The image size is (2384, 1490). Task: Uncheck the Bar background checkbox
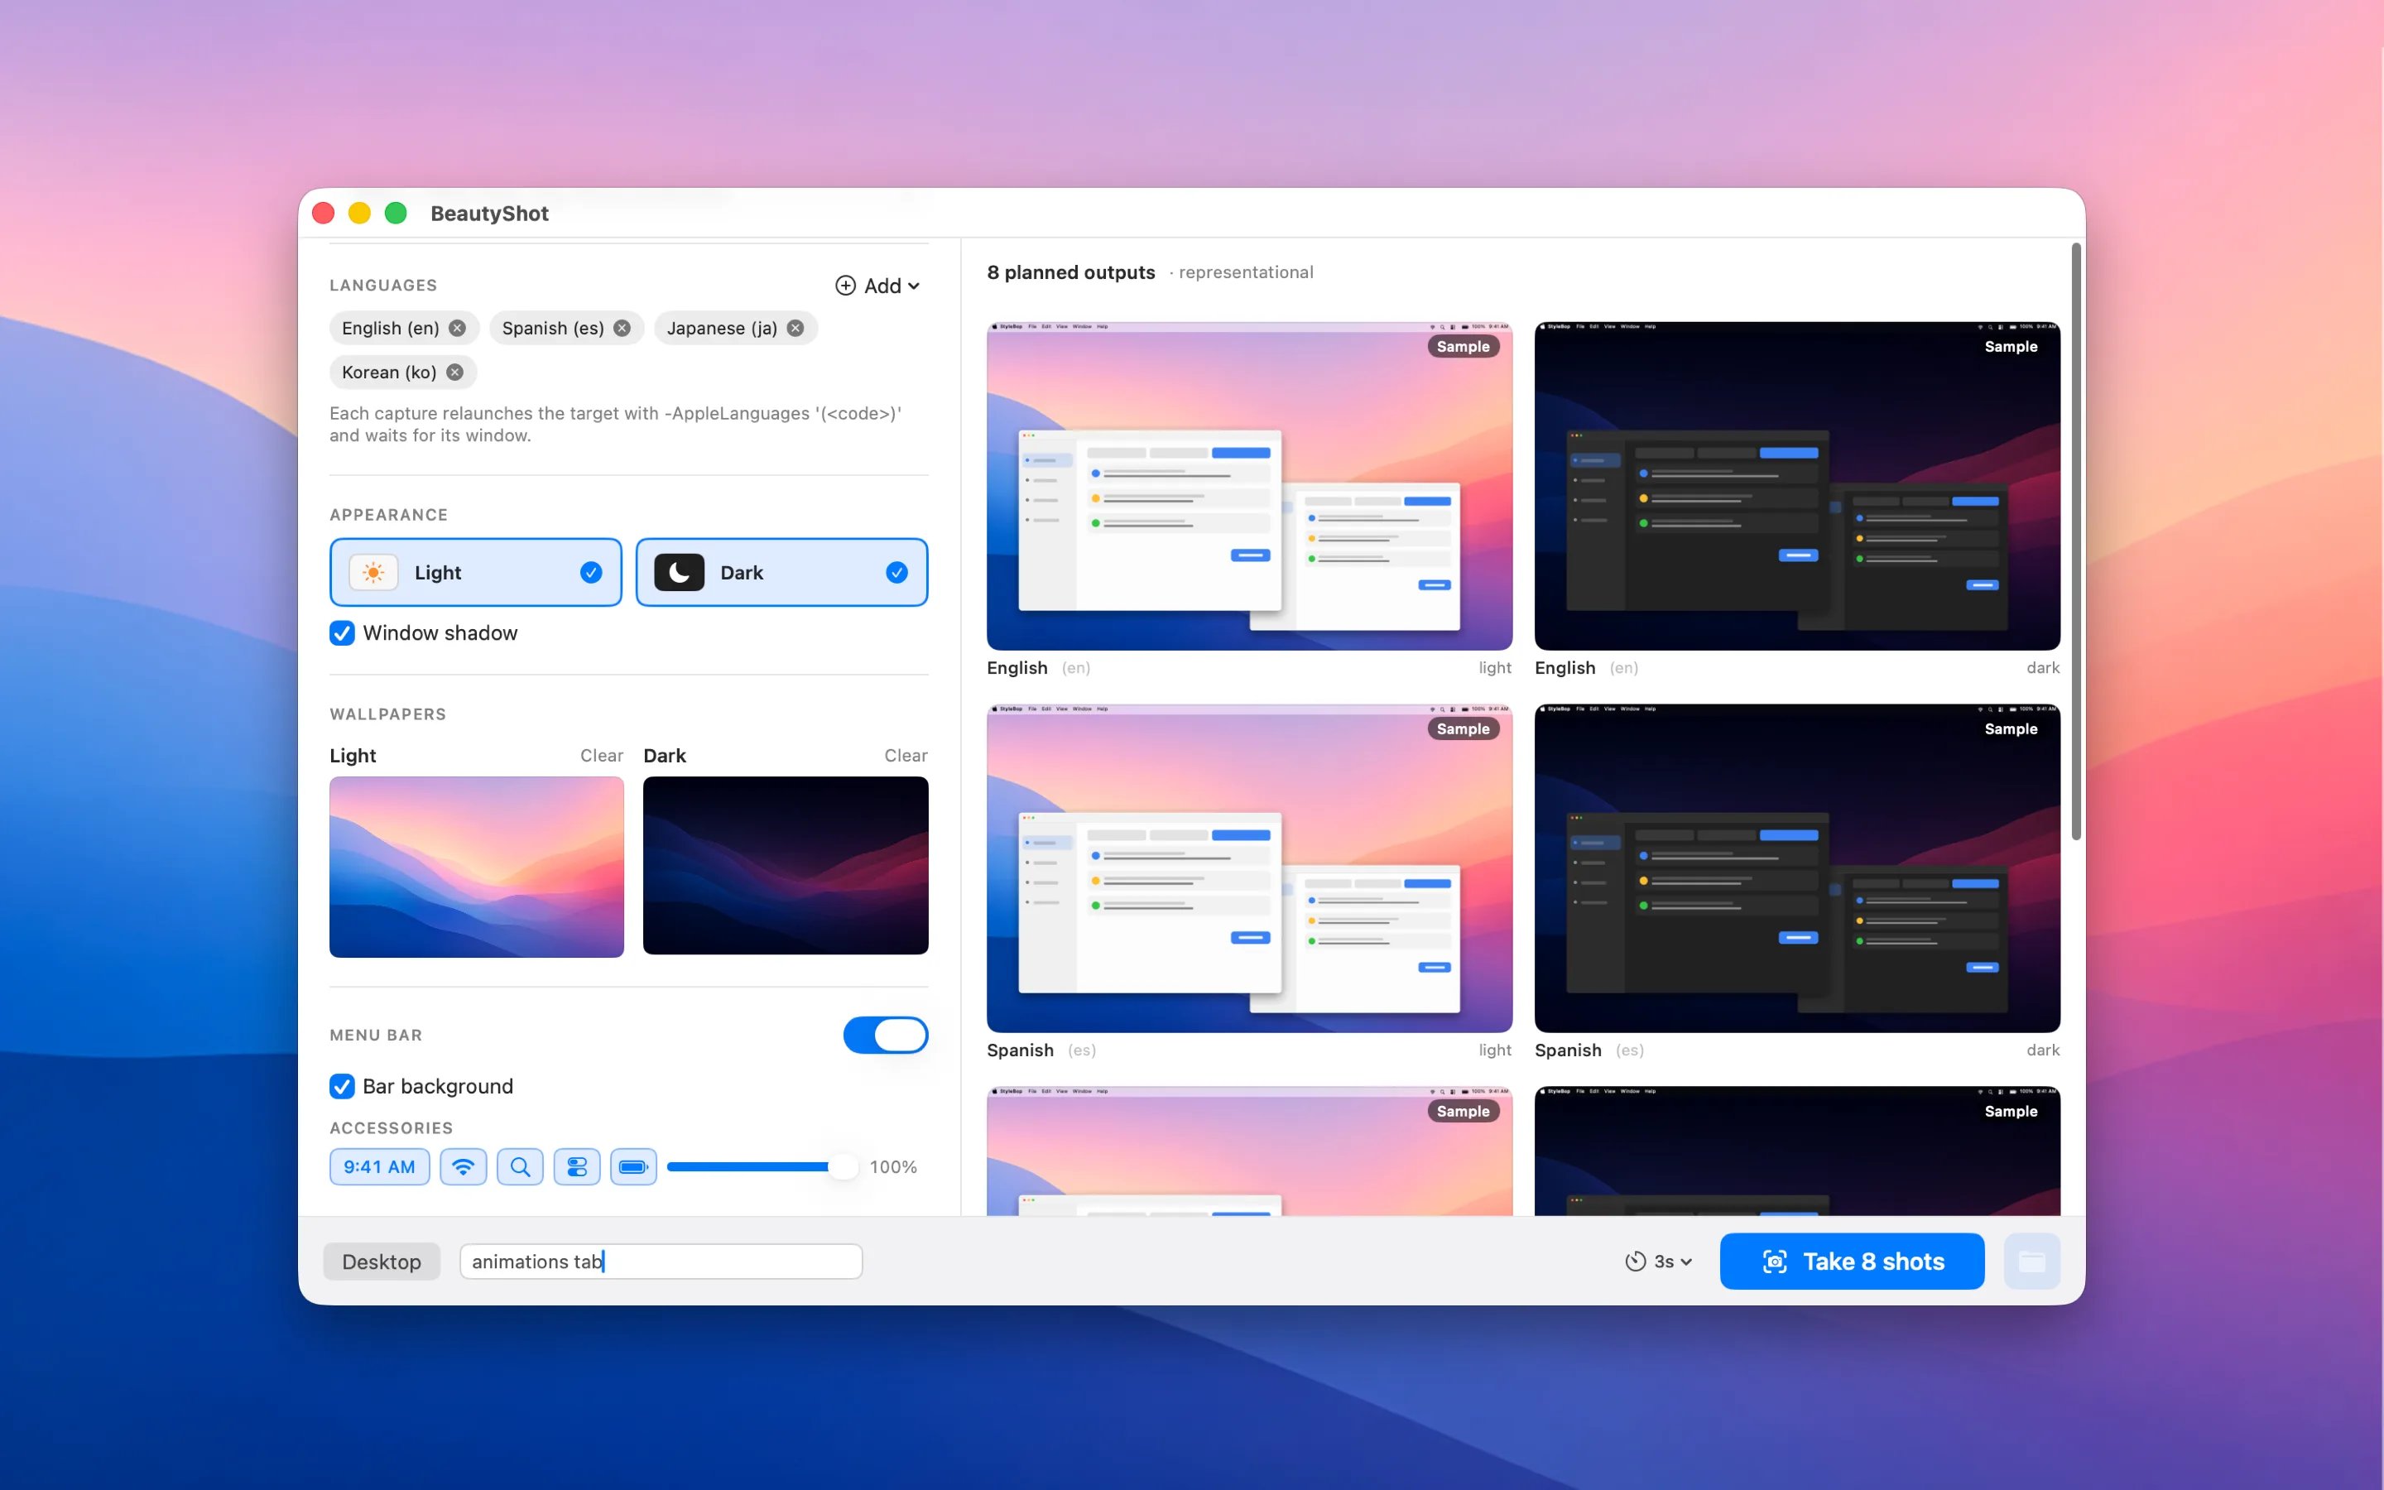click(x=342, y=1086)
